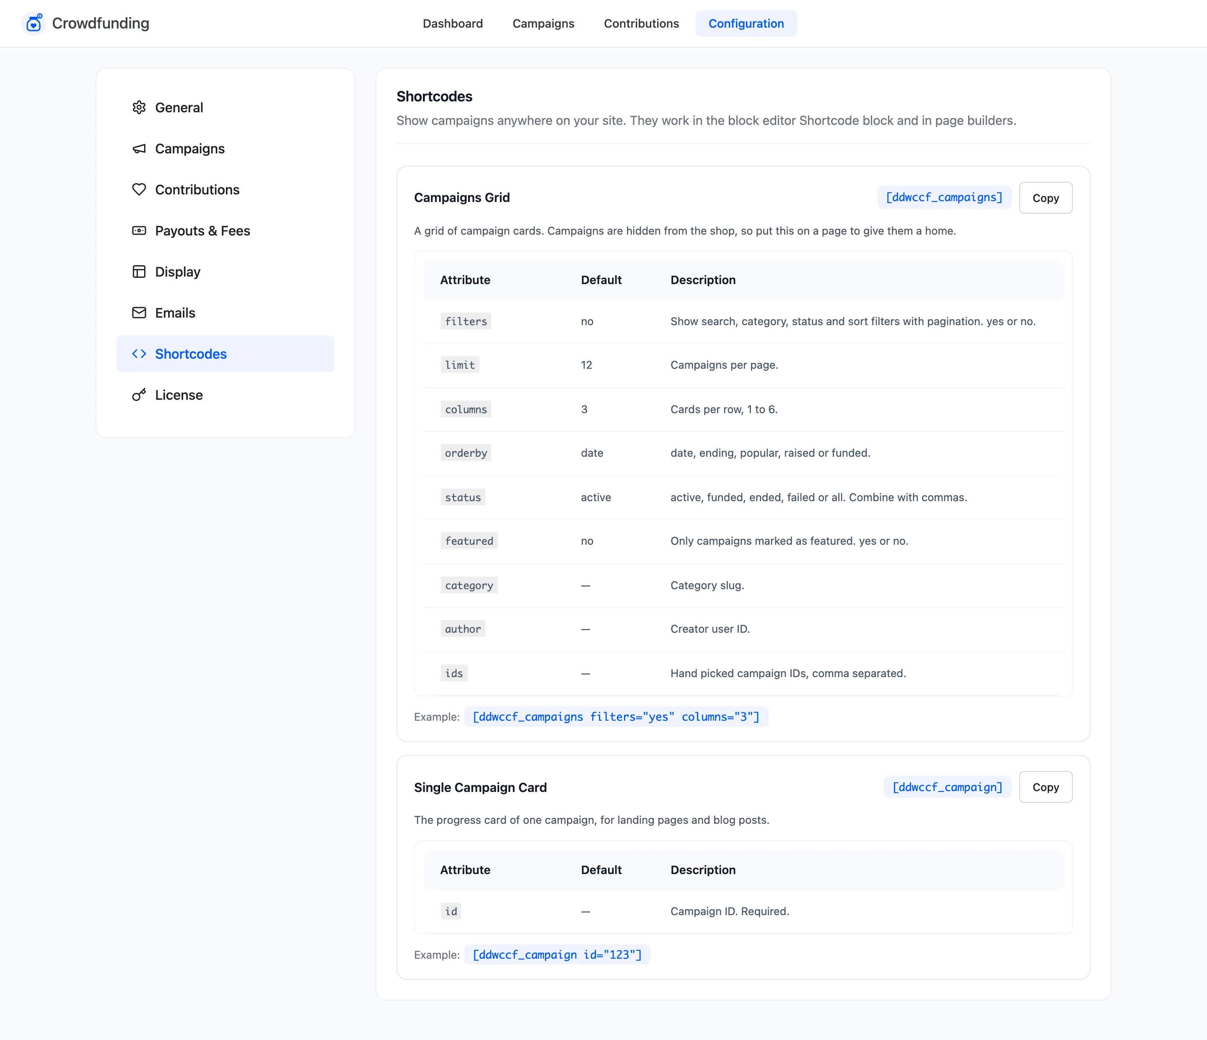Click the [ddwccf_campaigns] shortcode badge
The width and height of the screenshot is (1207, 1040).
pyautogui.click(x=944, y=197)
